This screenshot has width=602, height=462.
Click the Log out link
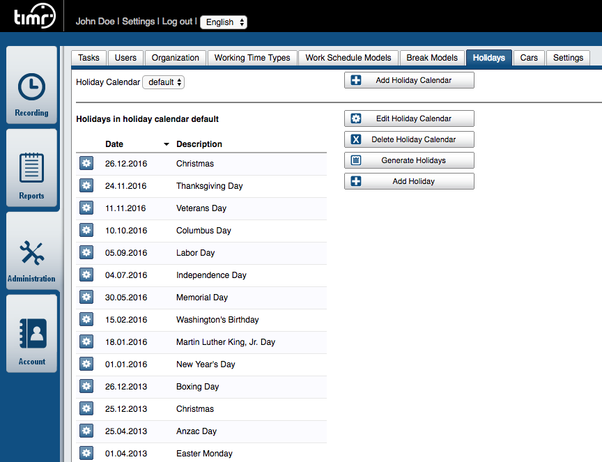click(177, 22)
